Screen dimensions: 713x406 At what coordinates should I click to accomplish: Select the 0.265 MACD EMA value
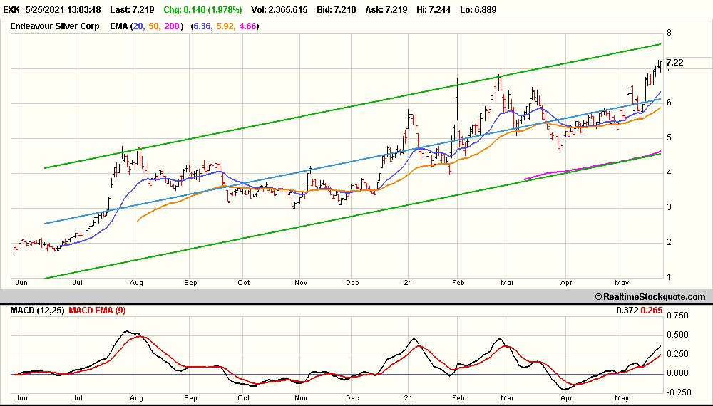point(652,311)
